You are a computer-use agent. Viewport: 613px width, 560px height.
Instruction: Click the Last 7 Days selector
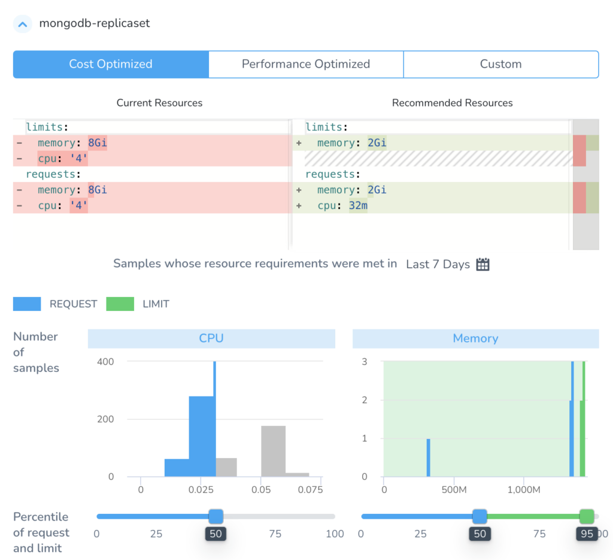[438, 264]
